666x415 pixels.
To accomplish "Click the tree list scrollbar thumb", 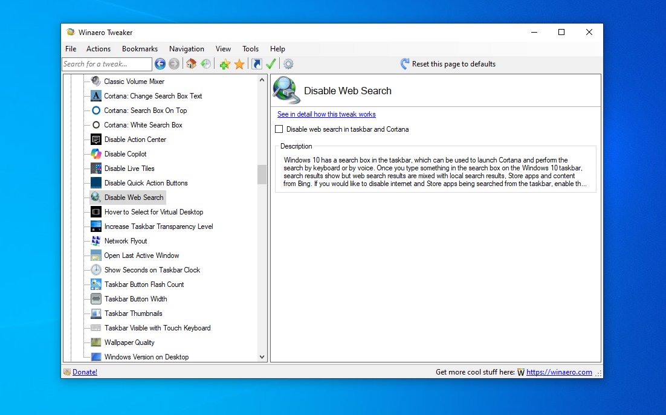I will coord(262,175).
